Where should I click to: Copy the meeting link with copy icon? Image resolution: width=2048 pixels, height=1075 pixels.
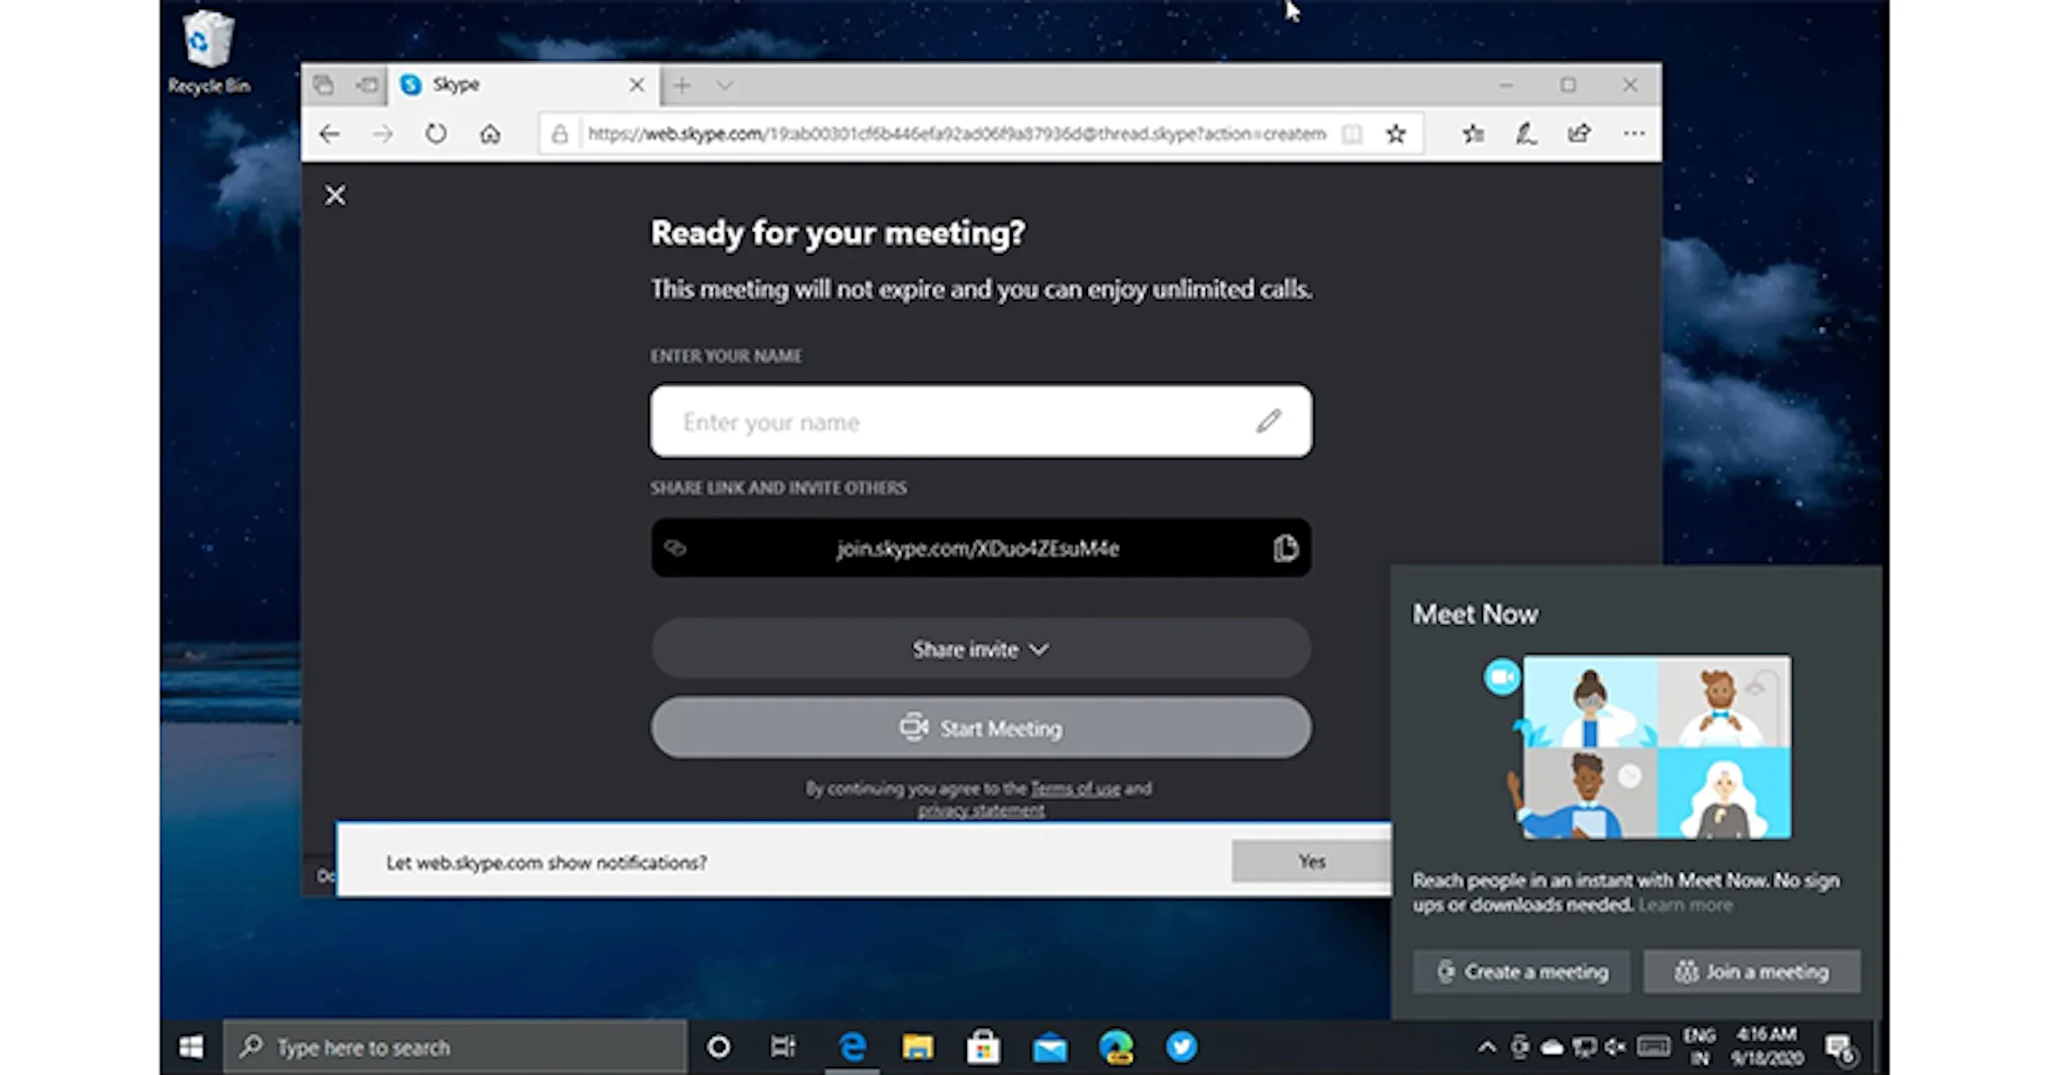[x=1285, y=548]
